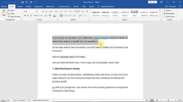183x102 pixels.
Task: Open the Buscar search tool
Action: (x=168, y=10)
